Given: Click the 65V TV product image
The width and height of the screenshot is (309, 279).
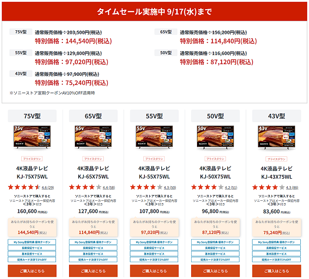Looking at the screenshot, I should point(93,137).
